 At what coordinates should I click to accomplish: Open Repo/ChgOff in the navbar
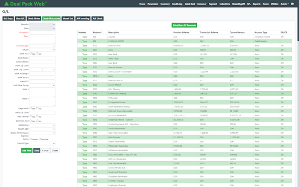coord(238,4)
